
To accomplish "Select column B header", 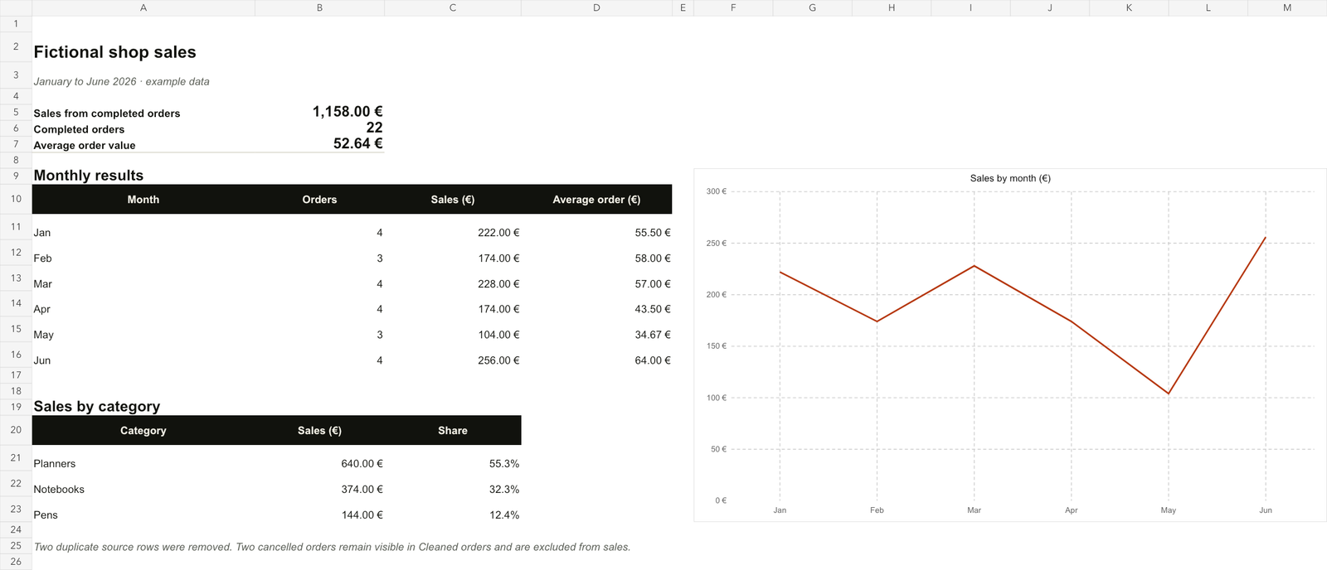I will pos(319,7).
